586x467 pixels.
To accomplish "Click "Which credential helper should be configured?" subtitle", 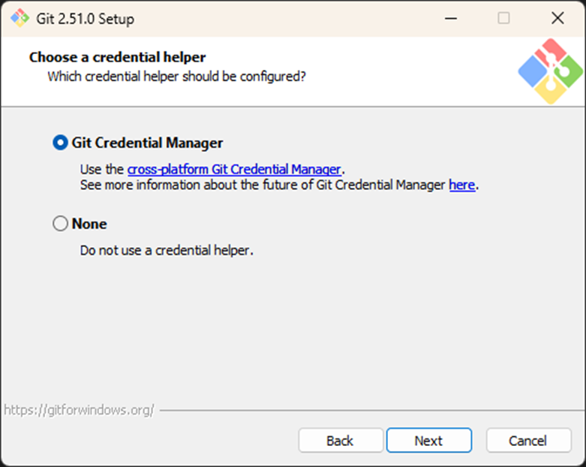I will [176, 76].
